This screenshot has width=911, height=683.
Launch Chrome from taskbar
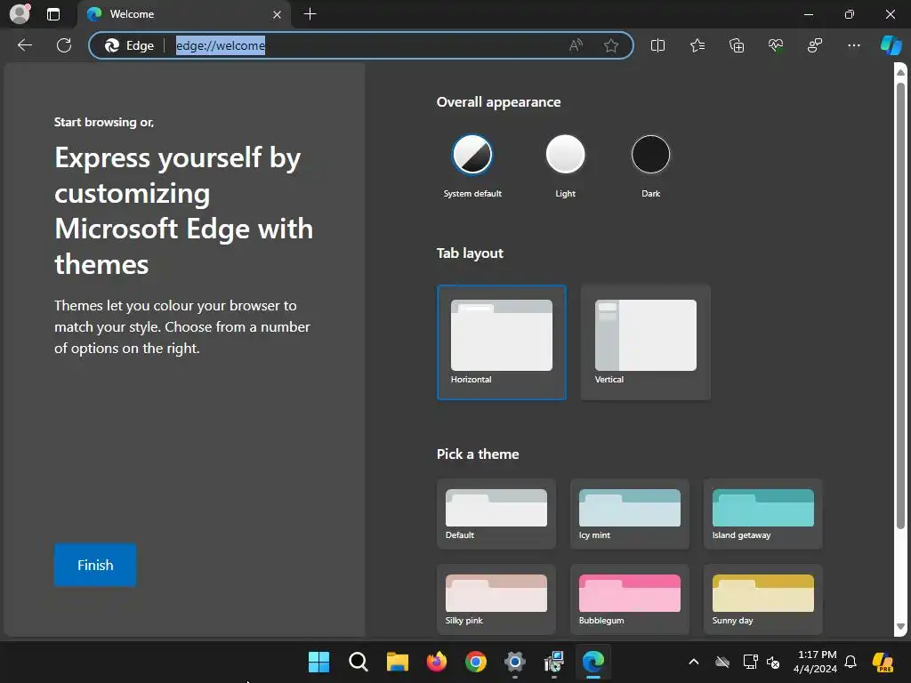click(476, 662)
